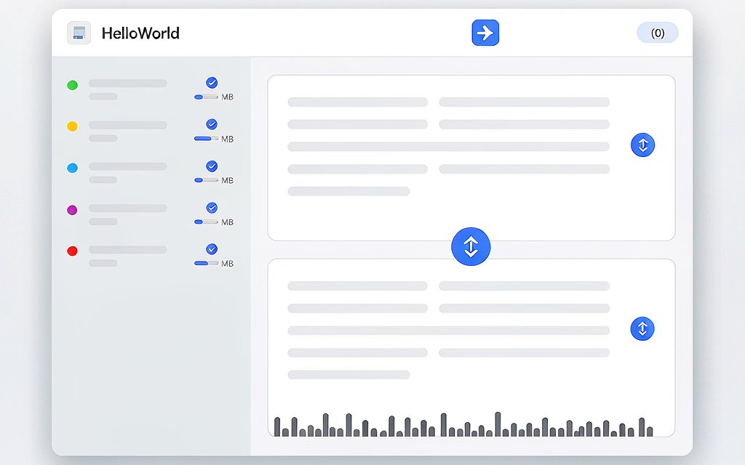Select the purple status dot row
The height and width of the screenshot is (465, 745).
pos(150,214)
